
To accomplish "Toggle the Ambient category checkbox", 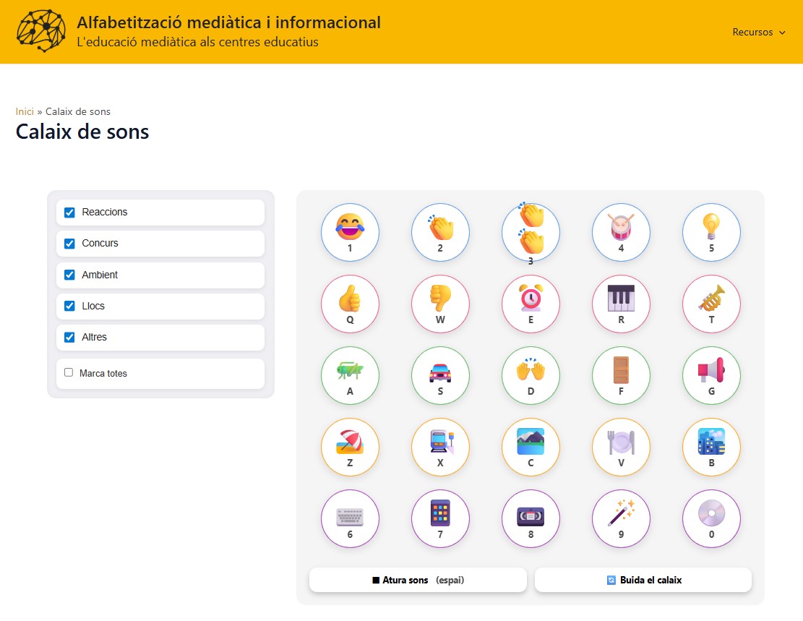I will tap(69, 275).
